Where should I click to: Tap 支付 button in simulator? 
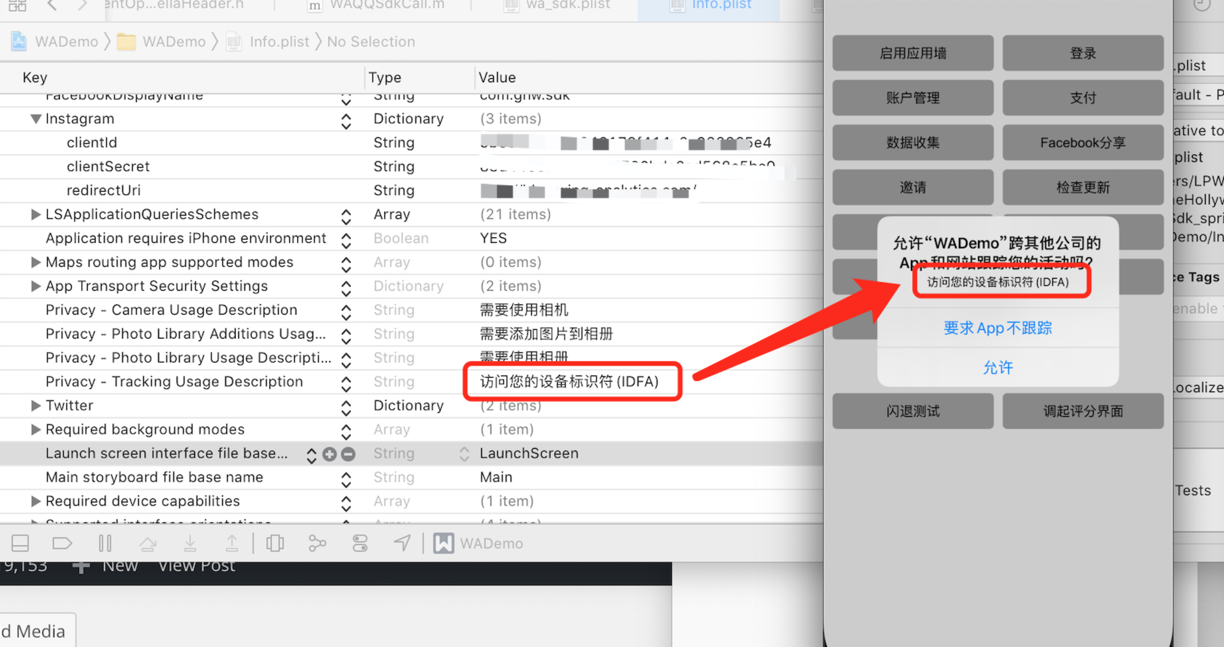pyautogui.click(x=1083, y=98)
